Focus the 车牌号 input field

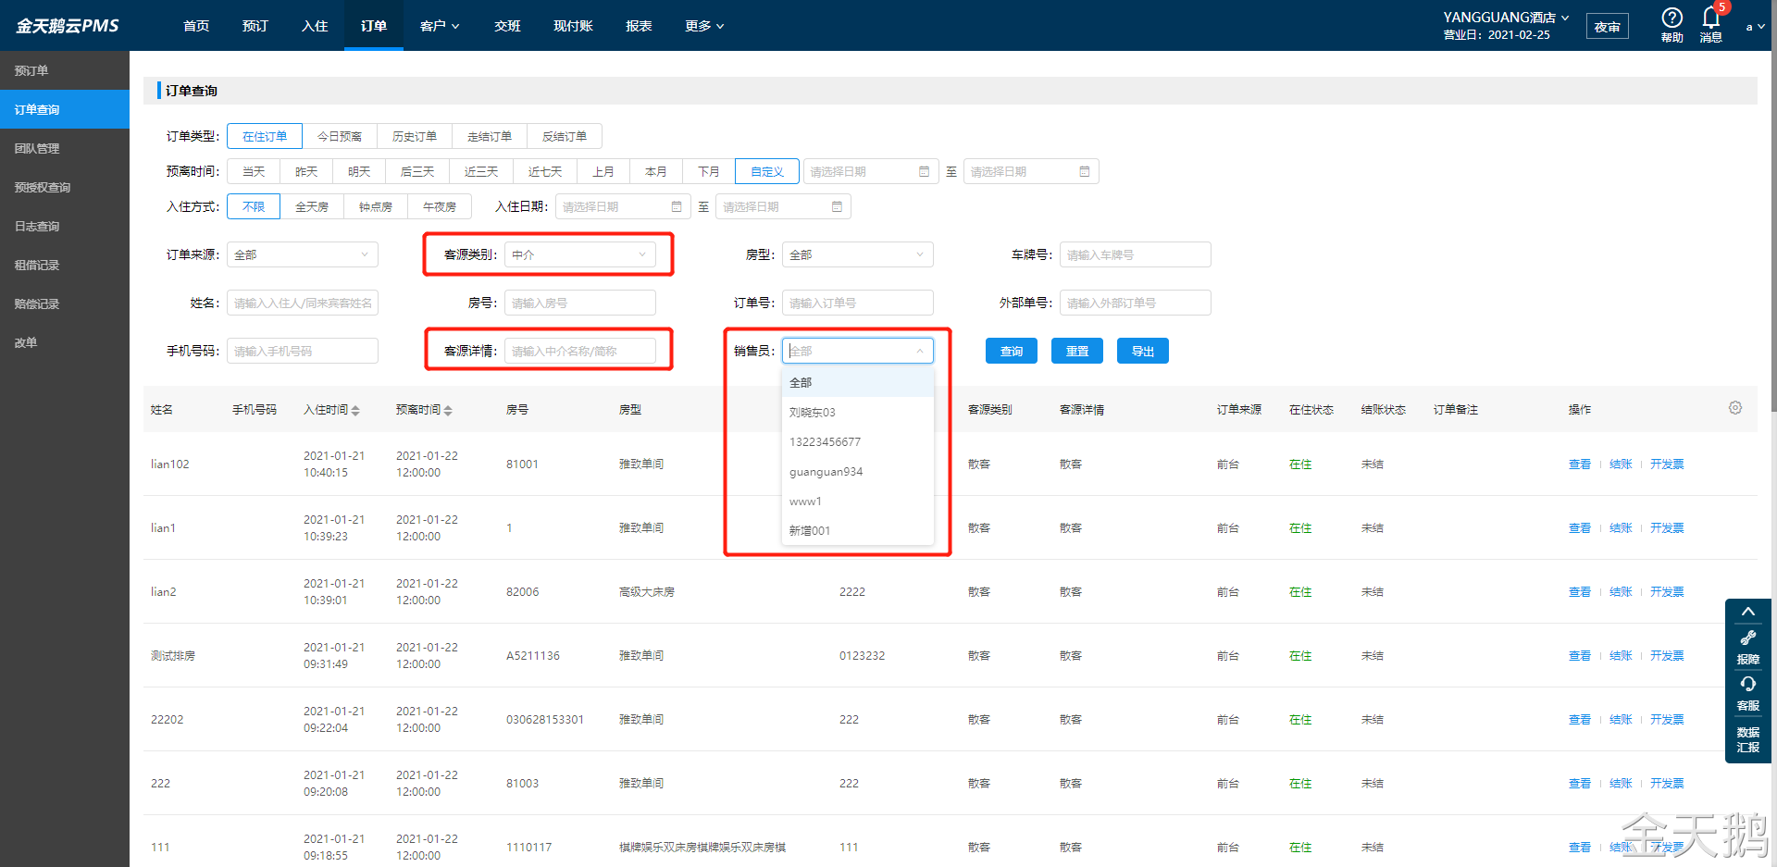(1136, 254)
